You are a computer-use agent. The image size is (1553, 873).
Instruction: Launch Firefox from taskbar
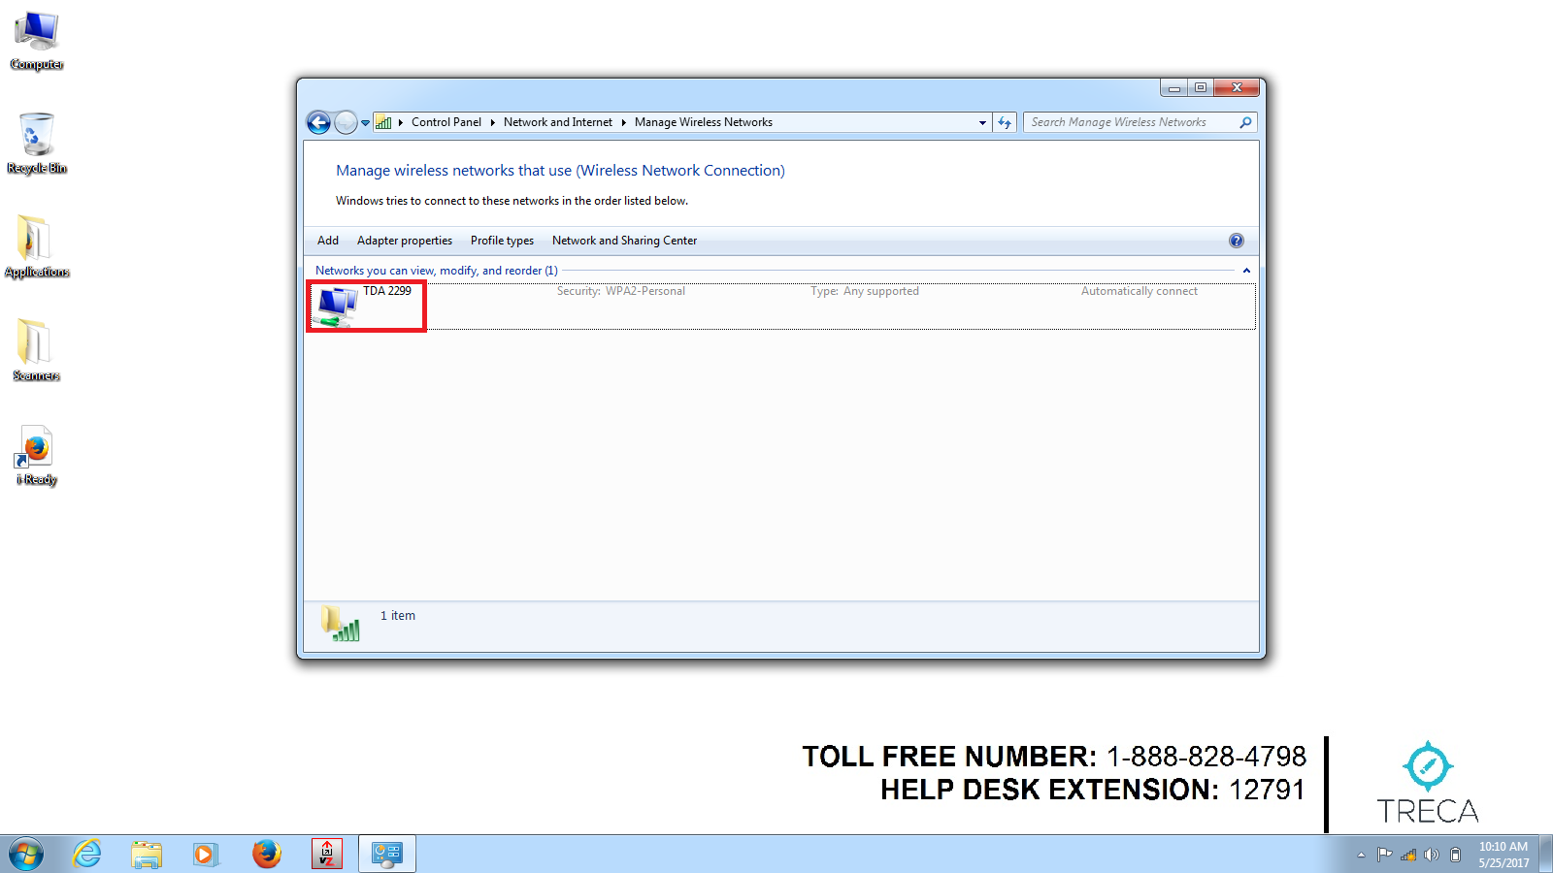pos(266,854)
